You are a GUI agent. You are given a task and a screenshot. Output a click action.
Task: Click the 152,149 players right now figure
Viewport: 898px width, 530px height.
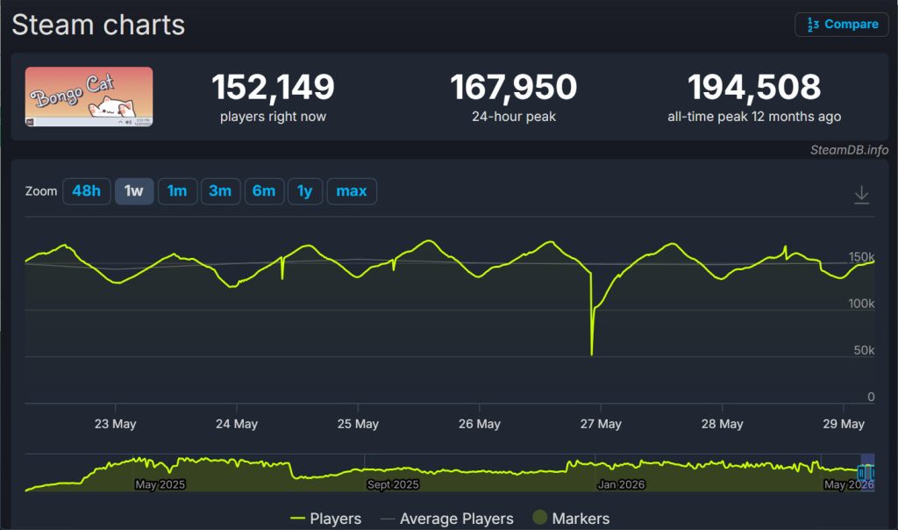[x=274, y=87]
